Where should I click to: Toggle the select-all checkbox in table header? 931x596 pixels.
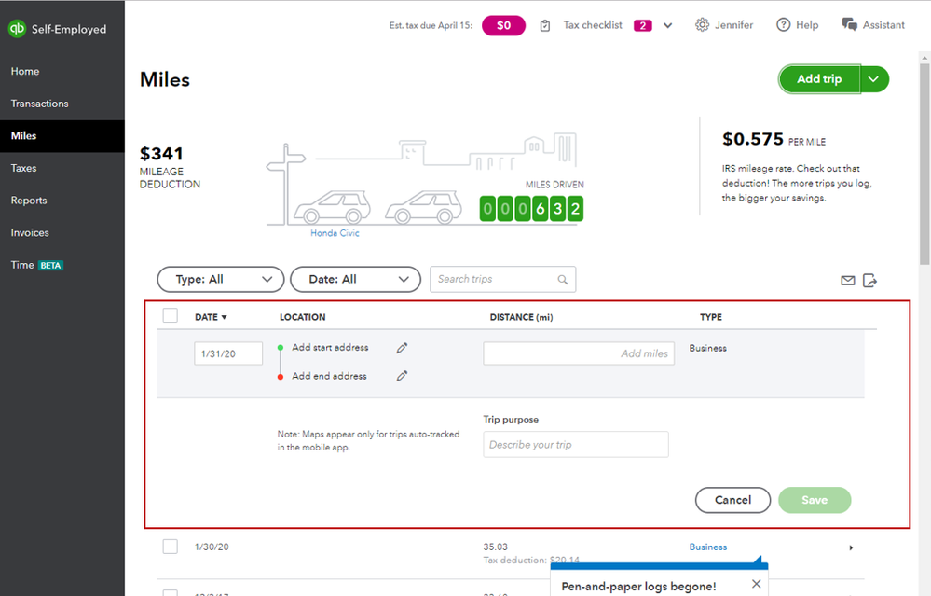pyautogui.click(x=171, y=315)
